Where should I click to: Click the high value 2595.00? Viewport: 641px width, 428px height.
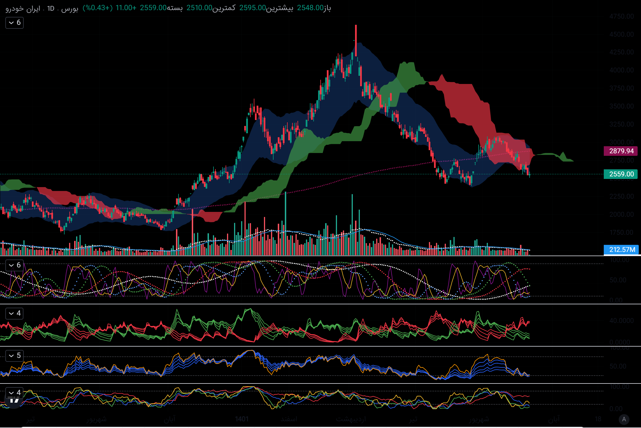(253, 8)
